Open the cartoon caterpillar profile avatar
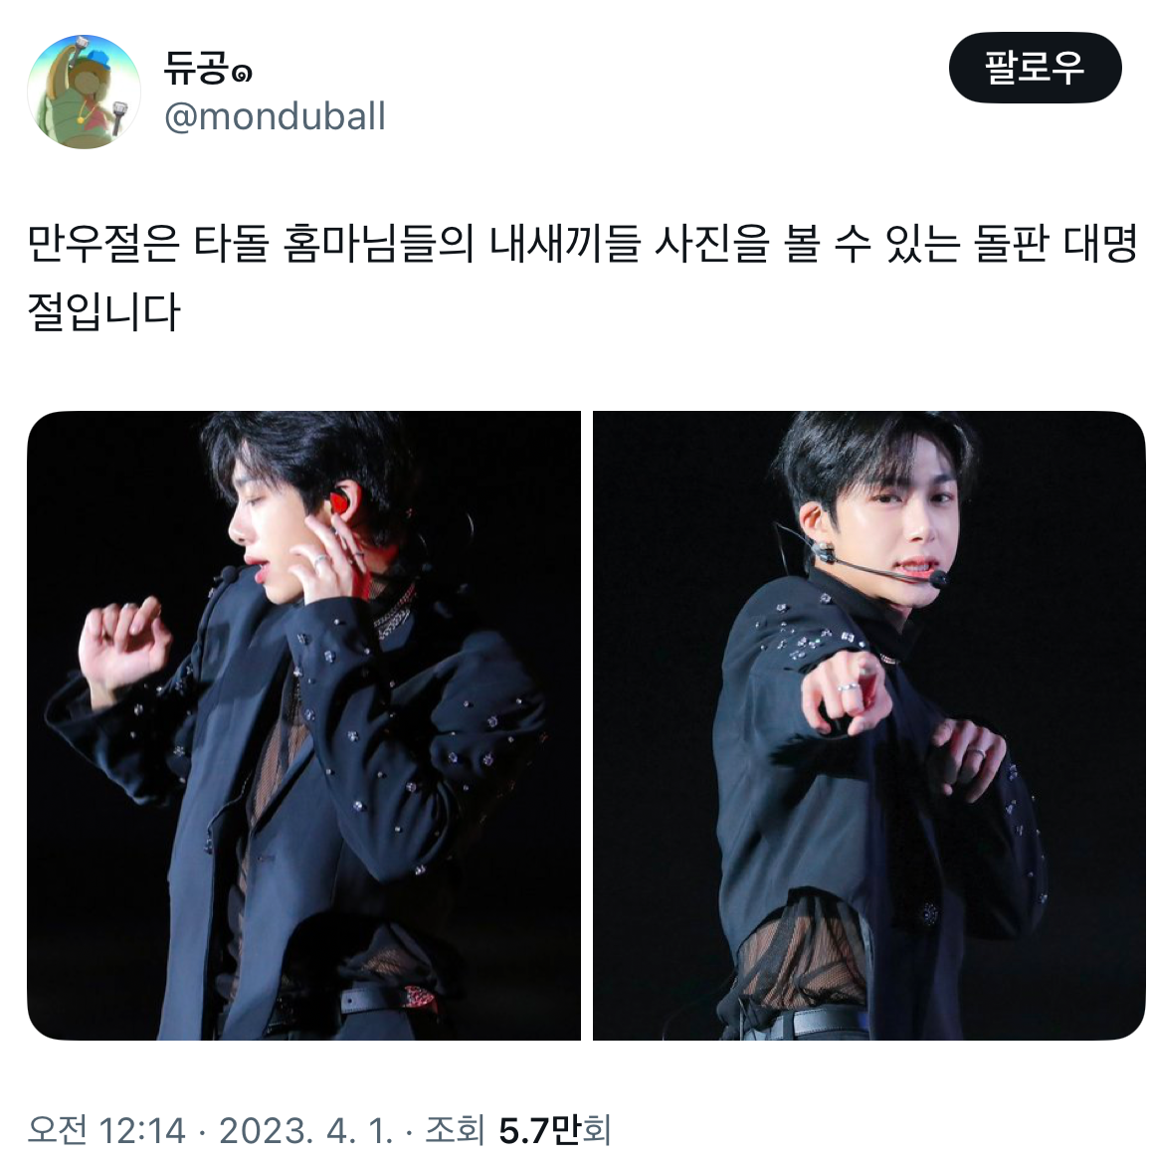 click(x=84, y=92)
